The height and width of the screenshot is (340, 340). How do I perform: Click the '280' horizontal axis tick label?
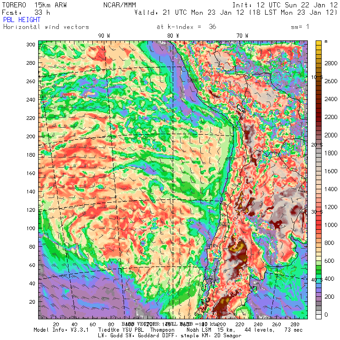(295, 324)
